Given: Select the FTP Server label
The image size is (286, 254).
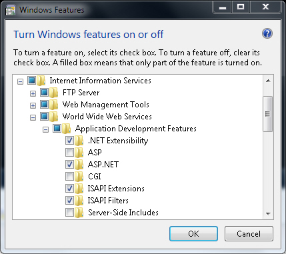Looking at the screenshot, I should 81,93.
